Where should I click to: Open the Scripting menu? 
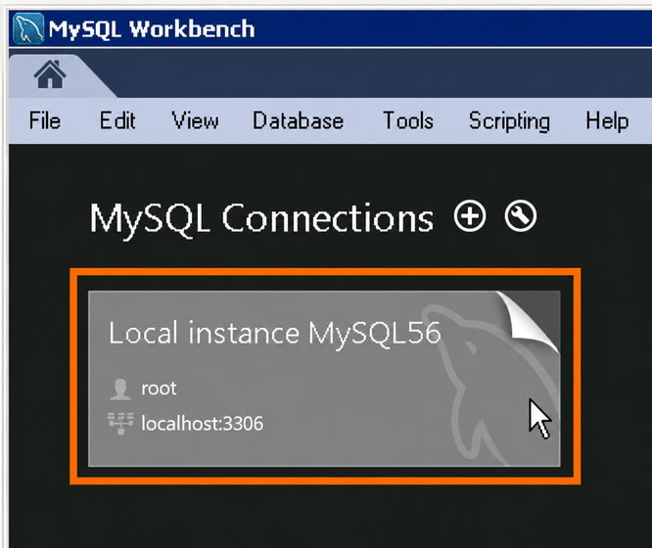[x=509, y=121]
